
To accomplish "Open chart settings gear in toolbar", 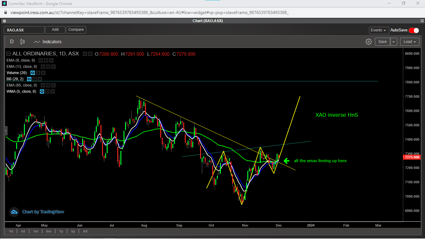I will 369,42.
